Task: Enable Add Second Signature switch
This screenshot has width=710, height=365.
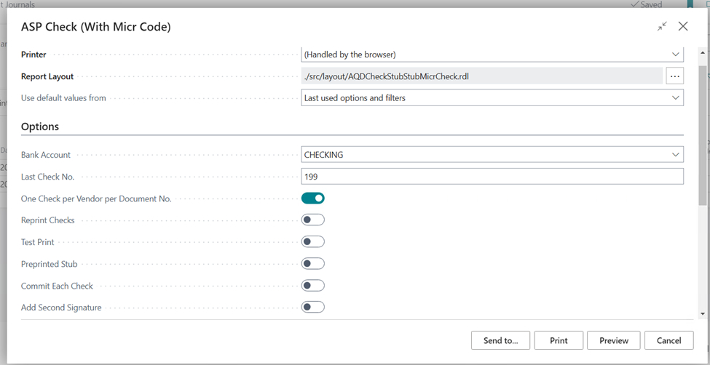Action: 313,308
